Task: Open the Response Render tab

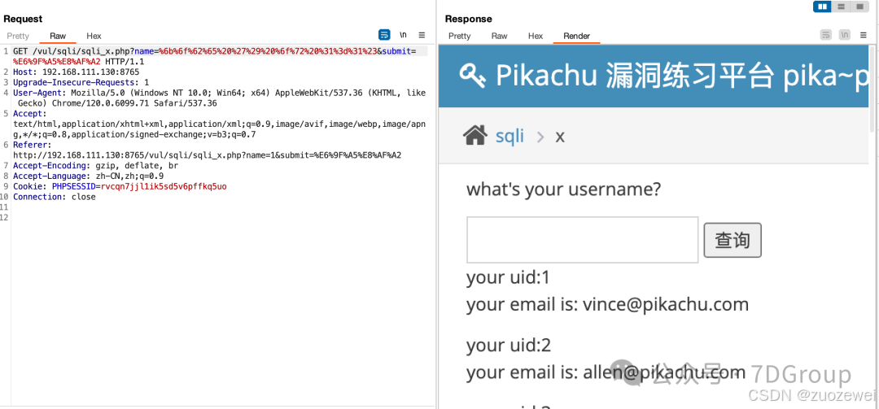Action: (x=577, y=36)
